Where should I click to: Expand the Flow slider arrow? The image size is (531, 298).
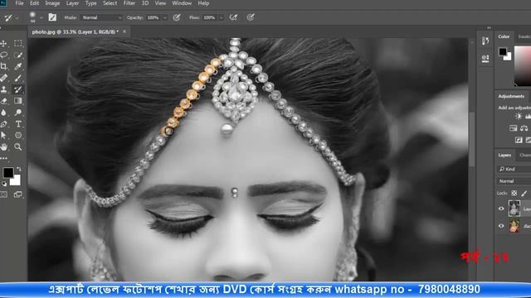click(x=222, y=17)
